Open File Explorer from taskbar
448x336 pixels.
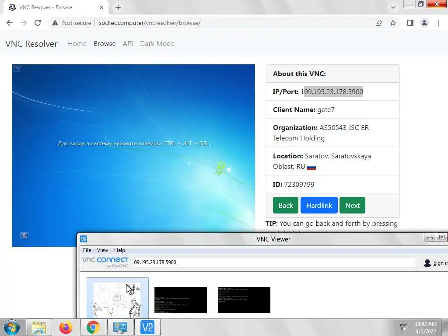[39, 327]
